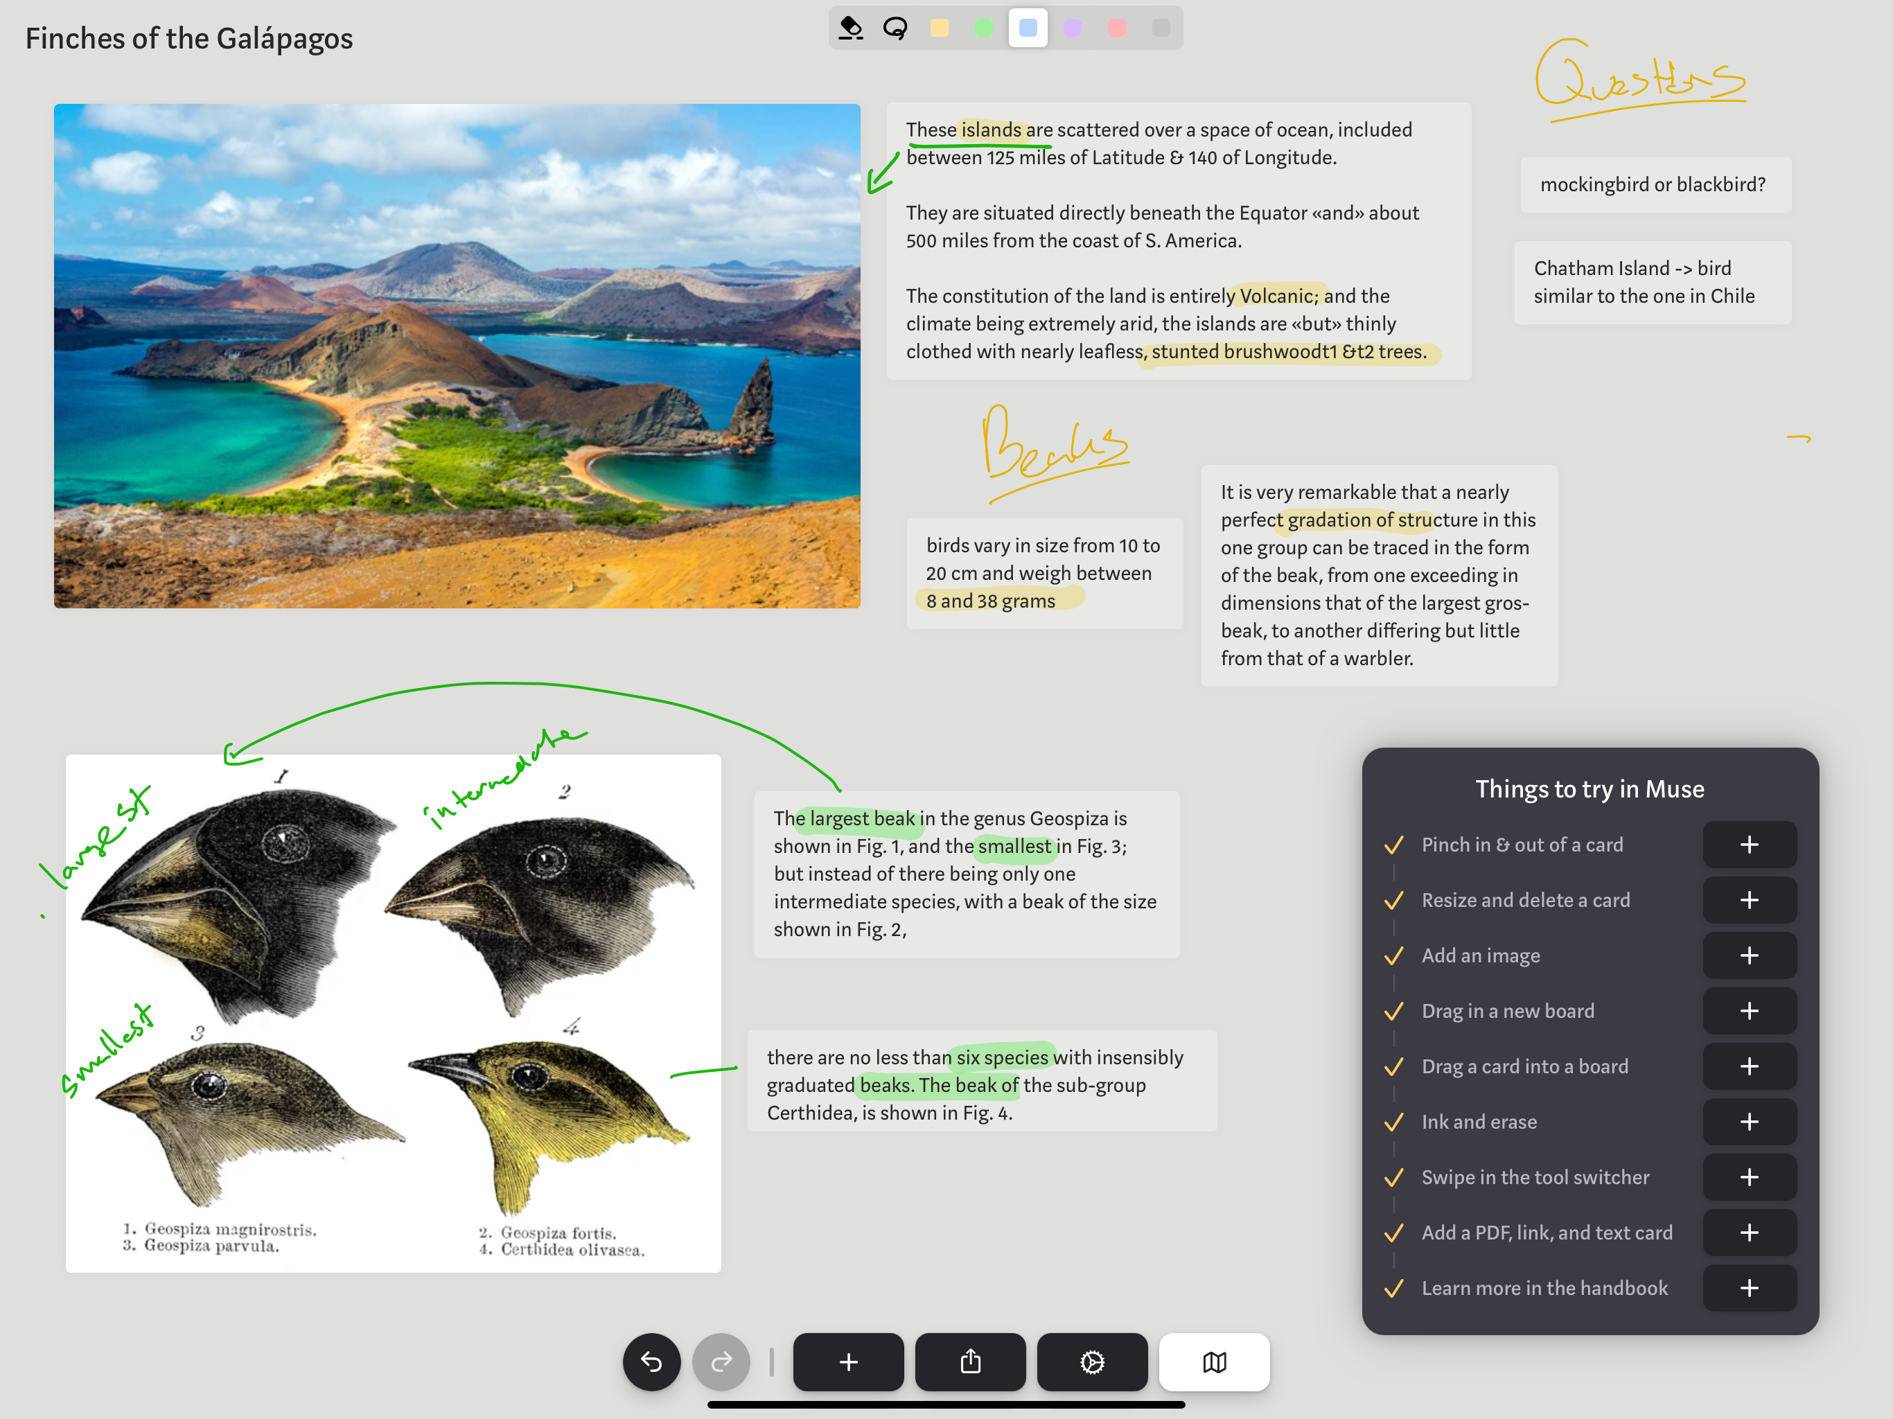Image resolution: width=1893 pixels, height=1419 pixels.
Task: Select 'Swipe in the tool switcher' item
Action: point(1535,1178)
